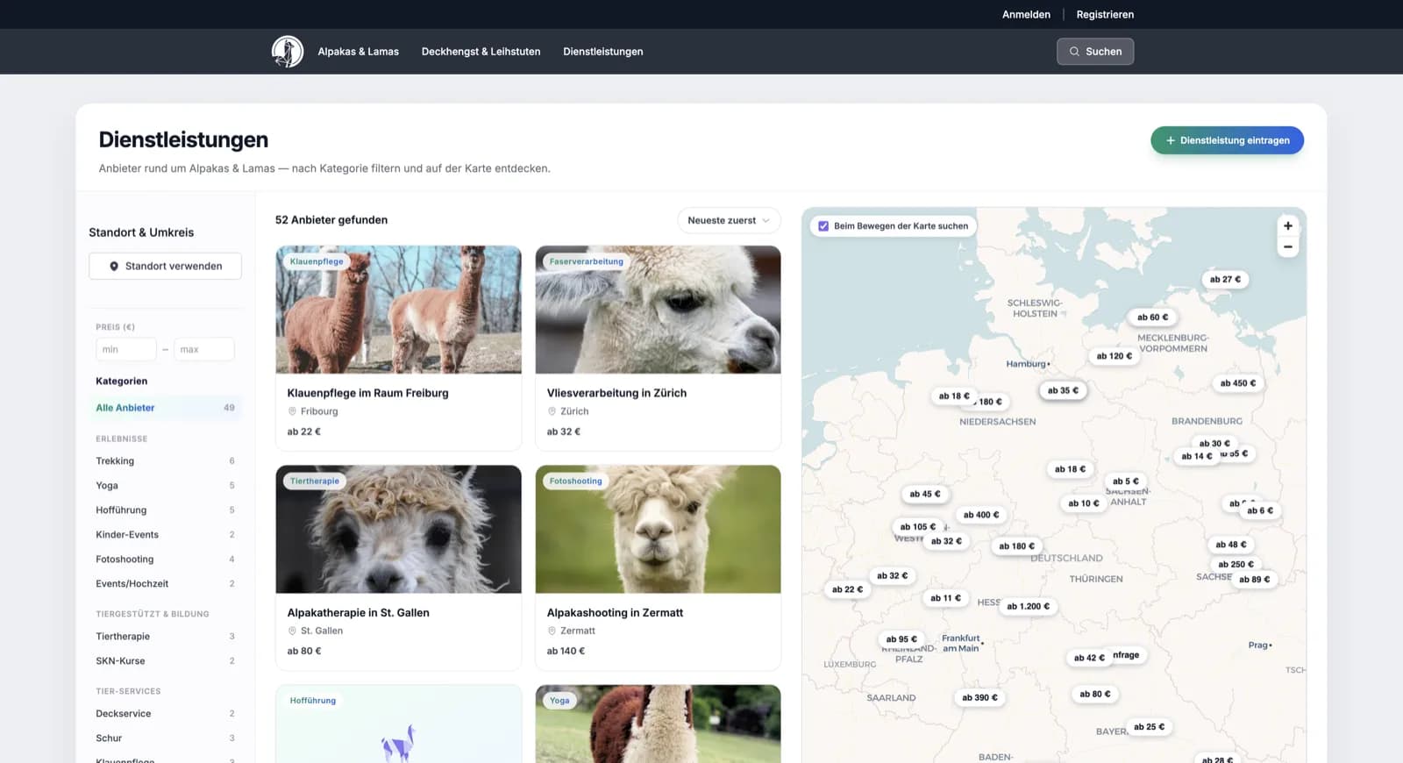The height and width of the screenshot is (763, 1403).
Task: Focus the maximum price field
Action: coord(203,349)
